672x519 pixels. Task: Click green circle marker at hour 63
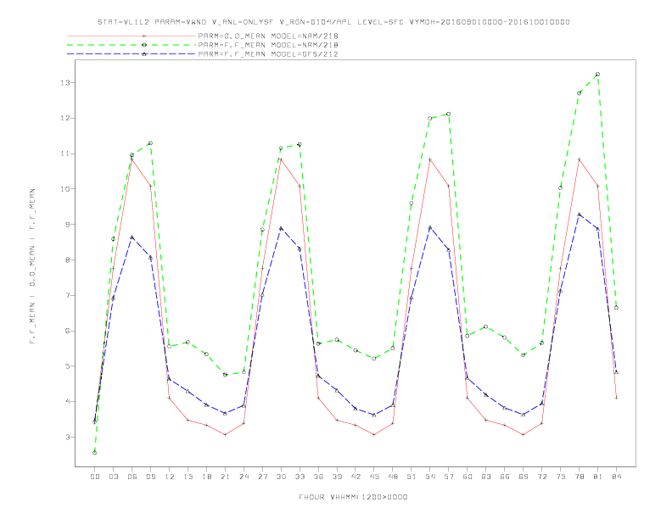[485, 326]
